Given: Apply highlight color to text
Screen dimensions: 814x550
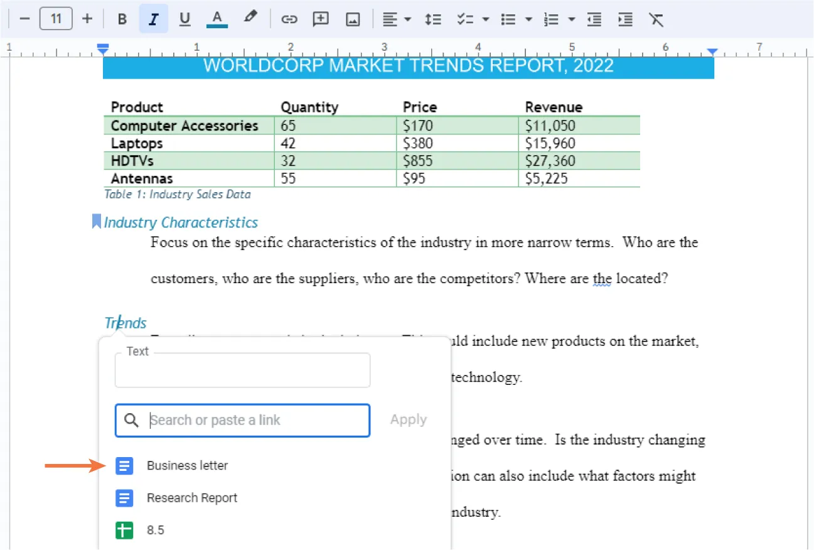Looking at the screenshot, I should [250, 19].
